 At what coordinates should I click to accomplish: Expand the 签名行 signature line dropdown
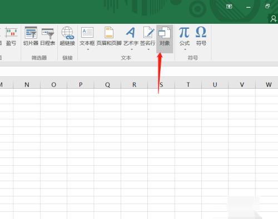point(148,49)
